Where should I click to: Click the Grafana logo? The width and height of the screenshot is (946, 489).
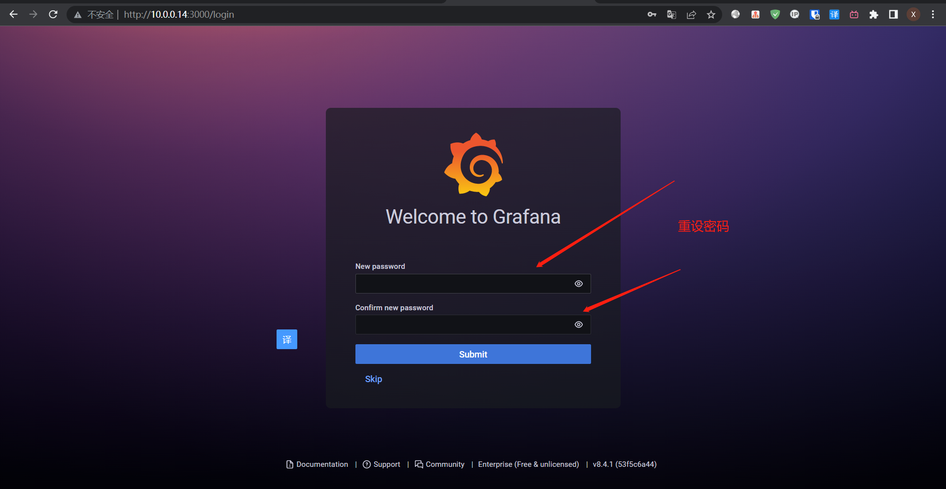point(473,164)
